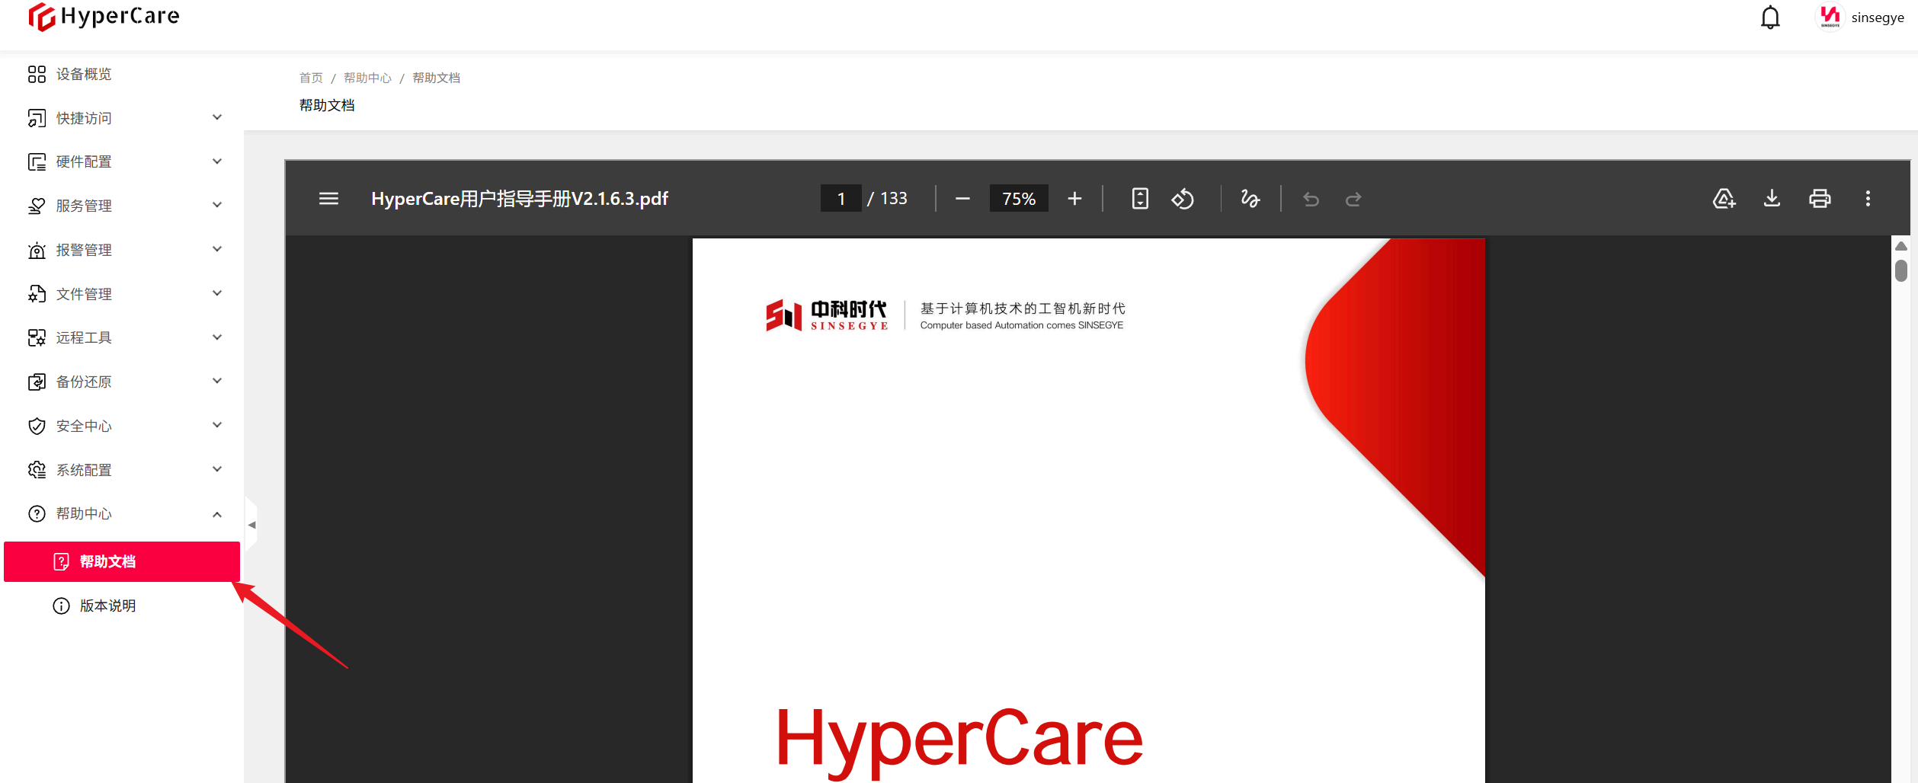The height and width of the screenshot is (783, 1918).
Task: Click the 75% zoom level field
Action: pos(1019,199)
